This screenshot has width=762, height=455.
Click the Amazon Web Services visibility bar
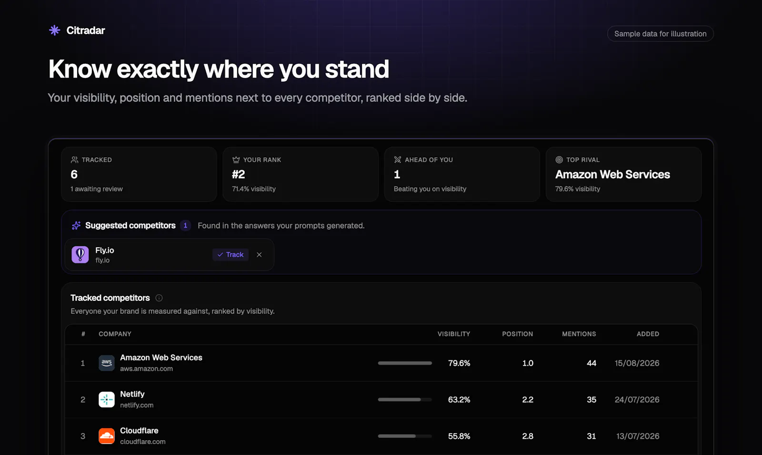(405, 363)
